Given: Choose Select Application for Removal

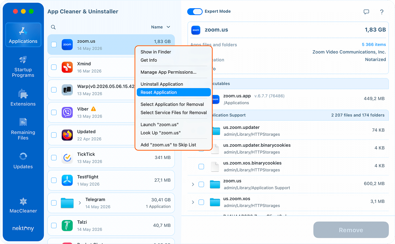Looking at the screenshot, I should (x=173, y=104).
